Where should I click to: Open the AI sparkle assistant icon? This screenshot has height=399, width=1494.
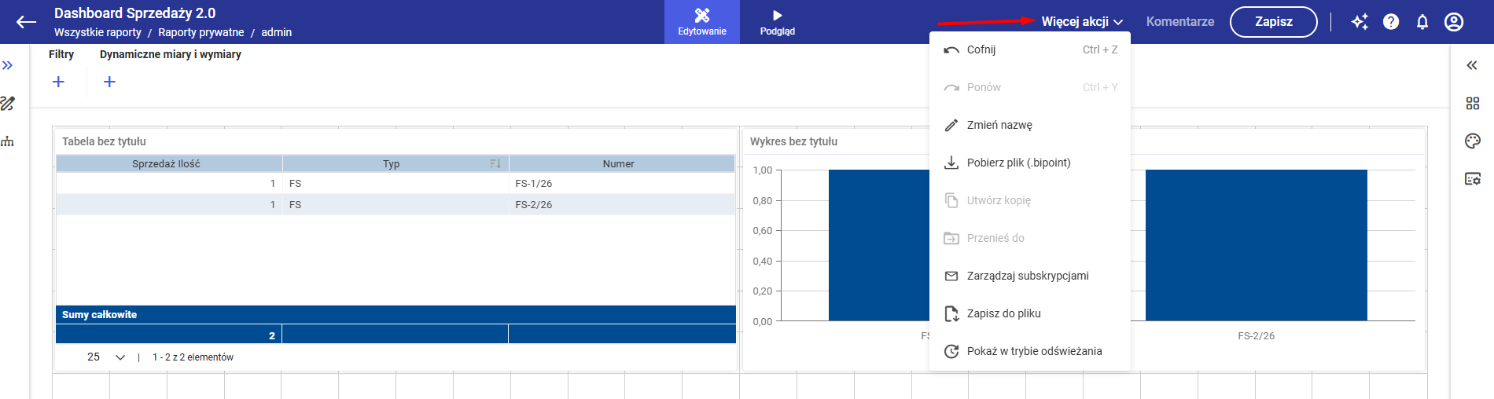click(1360, 22)
